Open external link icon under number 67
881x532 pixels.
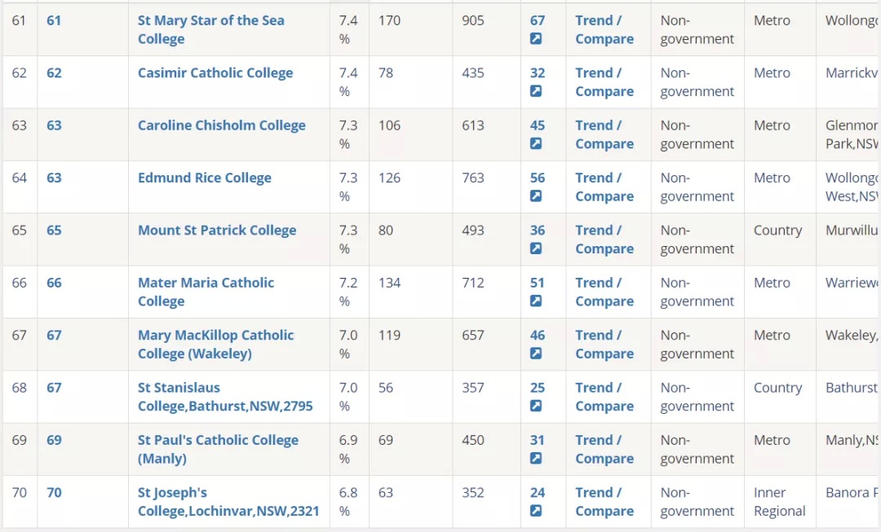[x=536, y=39]
